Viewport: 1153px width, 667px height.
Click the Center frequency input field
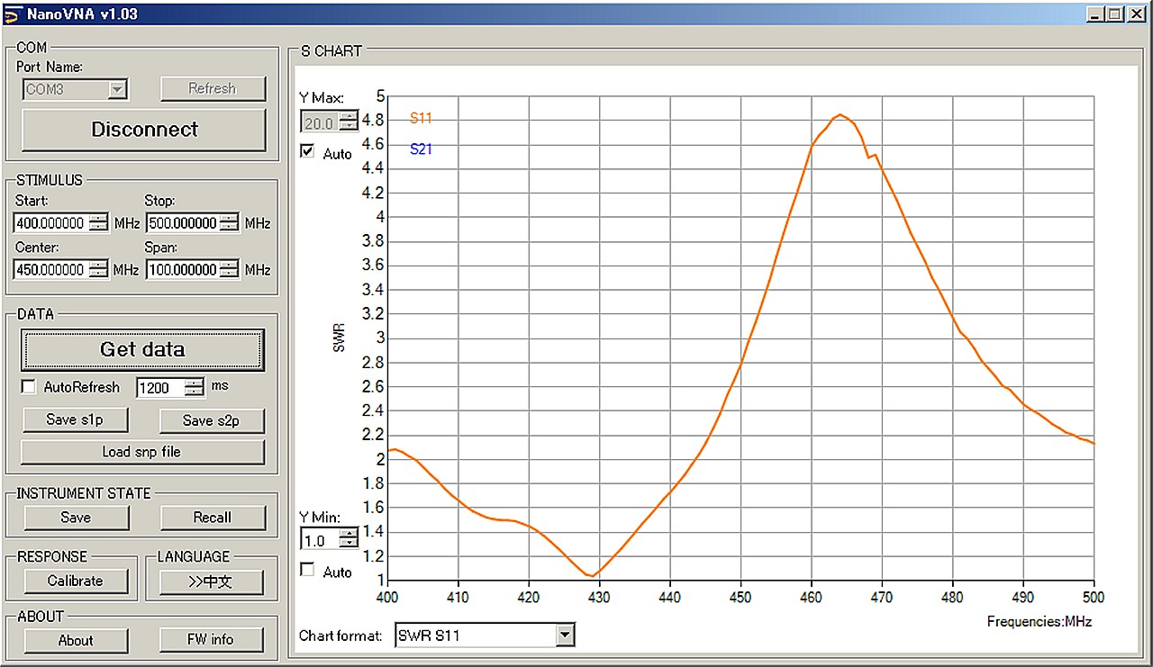point(50,269)
